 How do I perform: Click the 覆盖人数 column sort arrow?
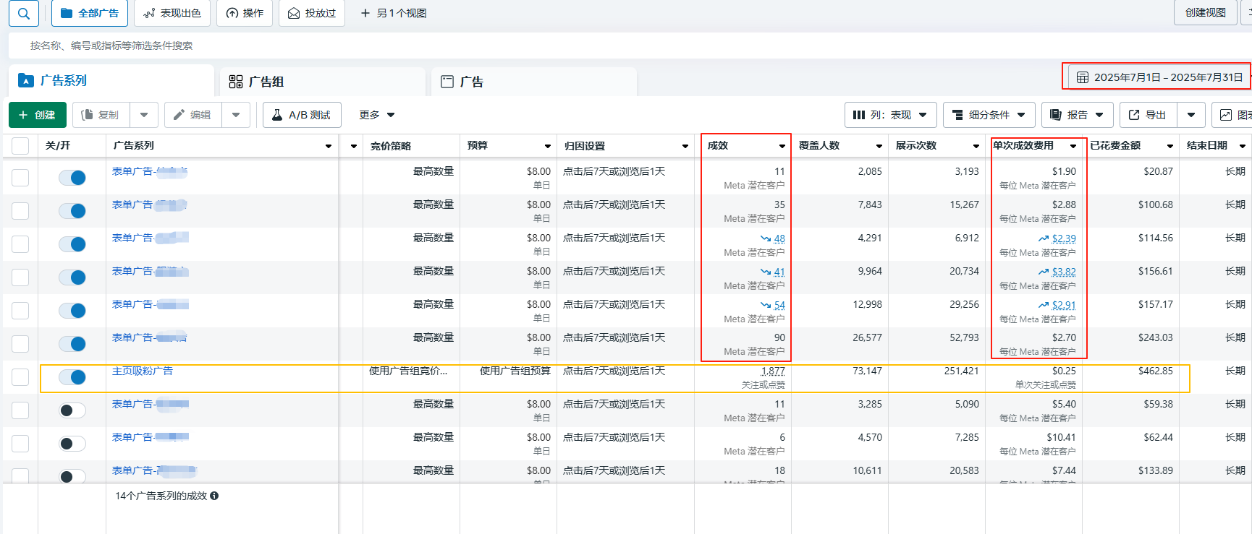(879, 146)
